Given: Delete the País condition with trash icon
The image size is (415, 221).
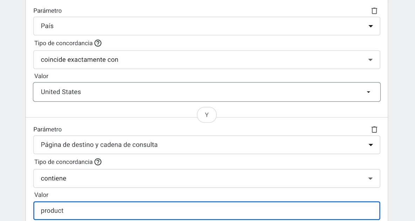Looking at the screenshot, I should [x=374, y=11].
